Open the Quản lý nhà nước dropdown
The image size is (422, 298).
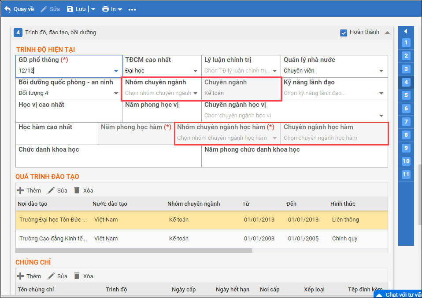pos(381,71)
